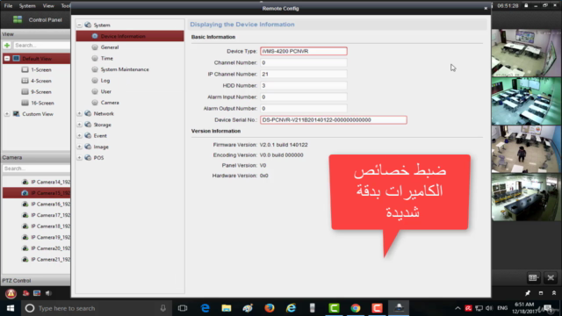The width and height of the screenshot is (562, 316).
Task: Open Log settings under System
Action: tap(105, 81)
